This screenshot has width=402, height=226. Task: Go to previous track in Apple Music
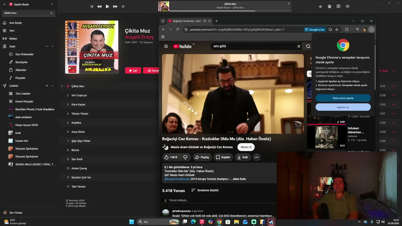[99, 6]
